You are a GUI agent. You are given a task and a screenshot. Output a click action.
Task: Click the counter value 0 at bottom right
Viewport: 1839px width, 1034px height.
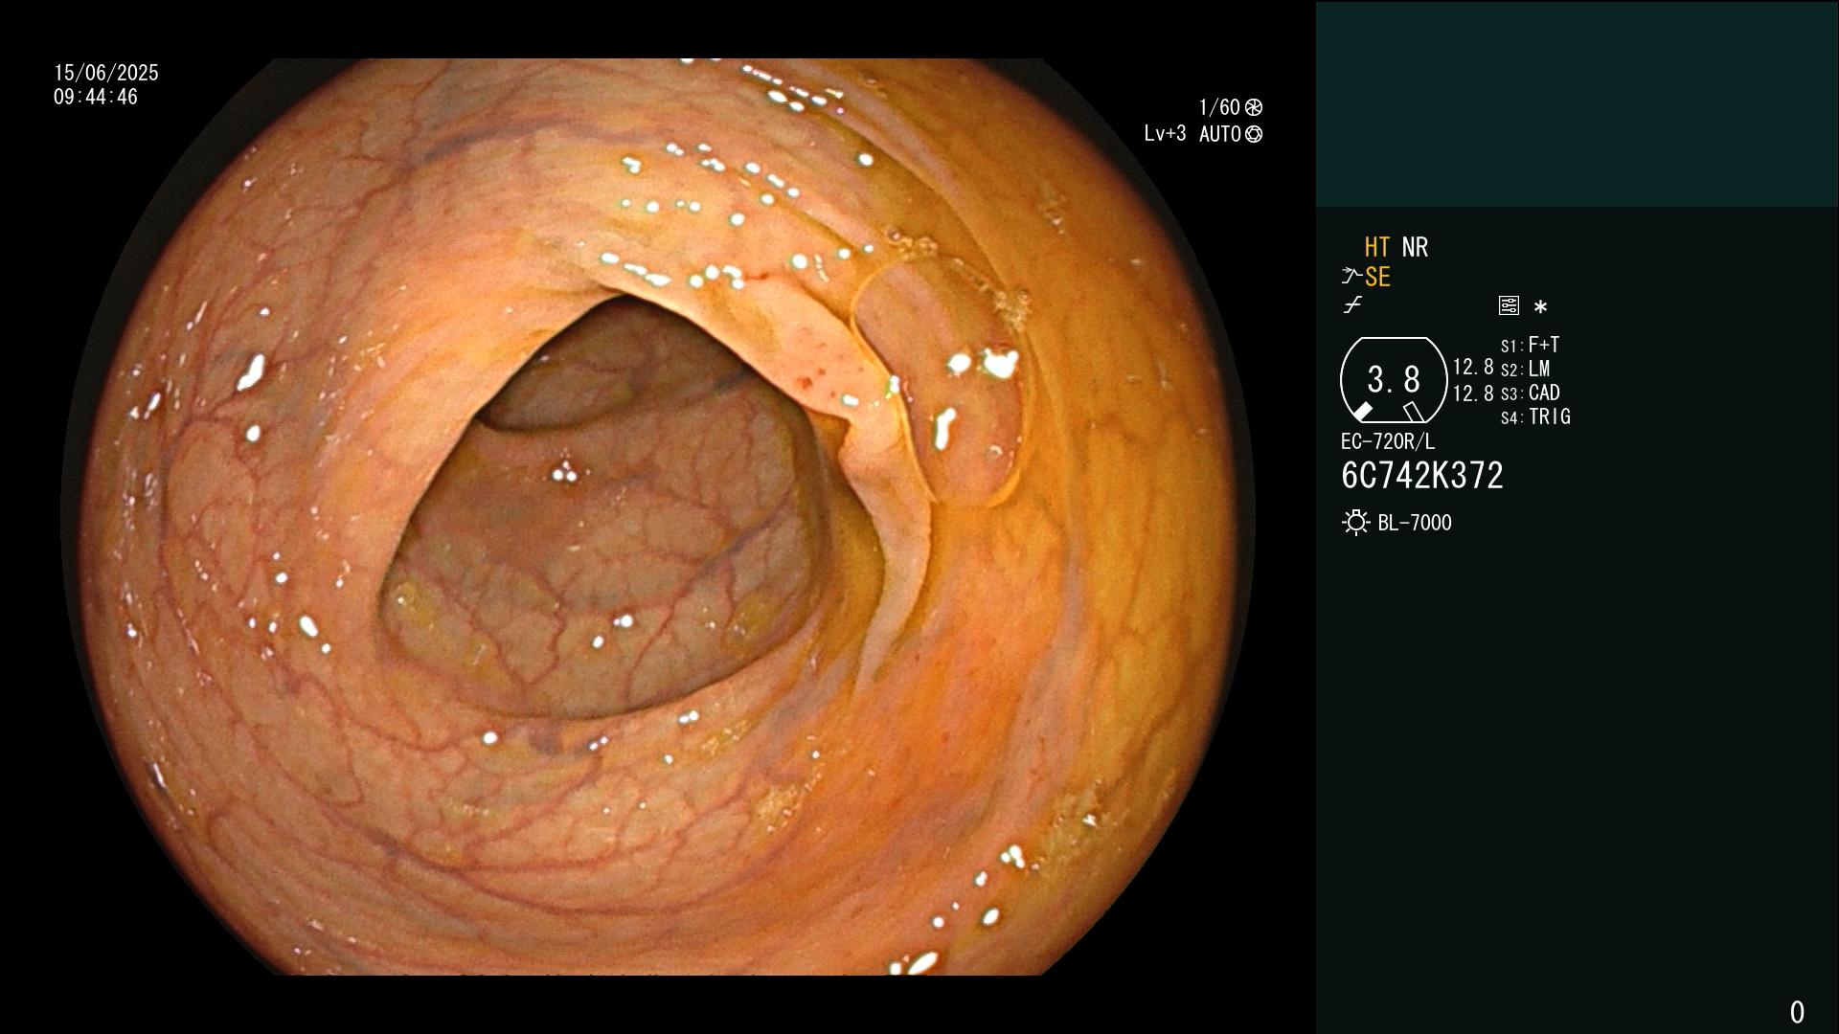1797,1012
